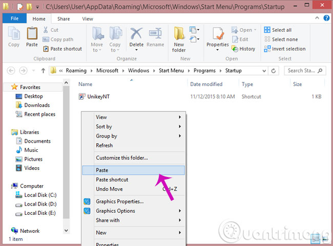Choose Refresh in the context menu
This screenshot has width=333, height=246.
[133, 145]
